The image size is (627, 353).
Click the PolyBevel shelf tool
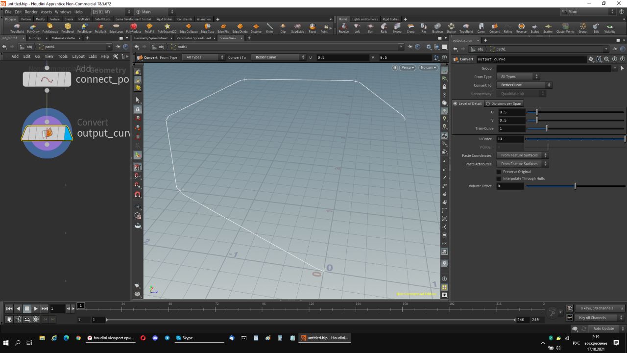coord(68,28)
